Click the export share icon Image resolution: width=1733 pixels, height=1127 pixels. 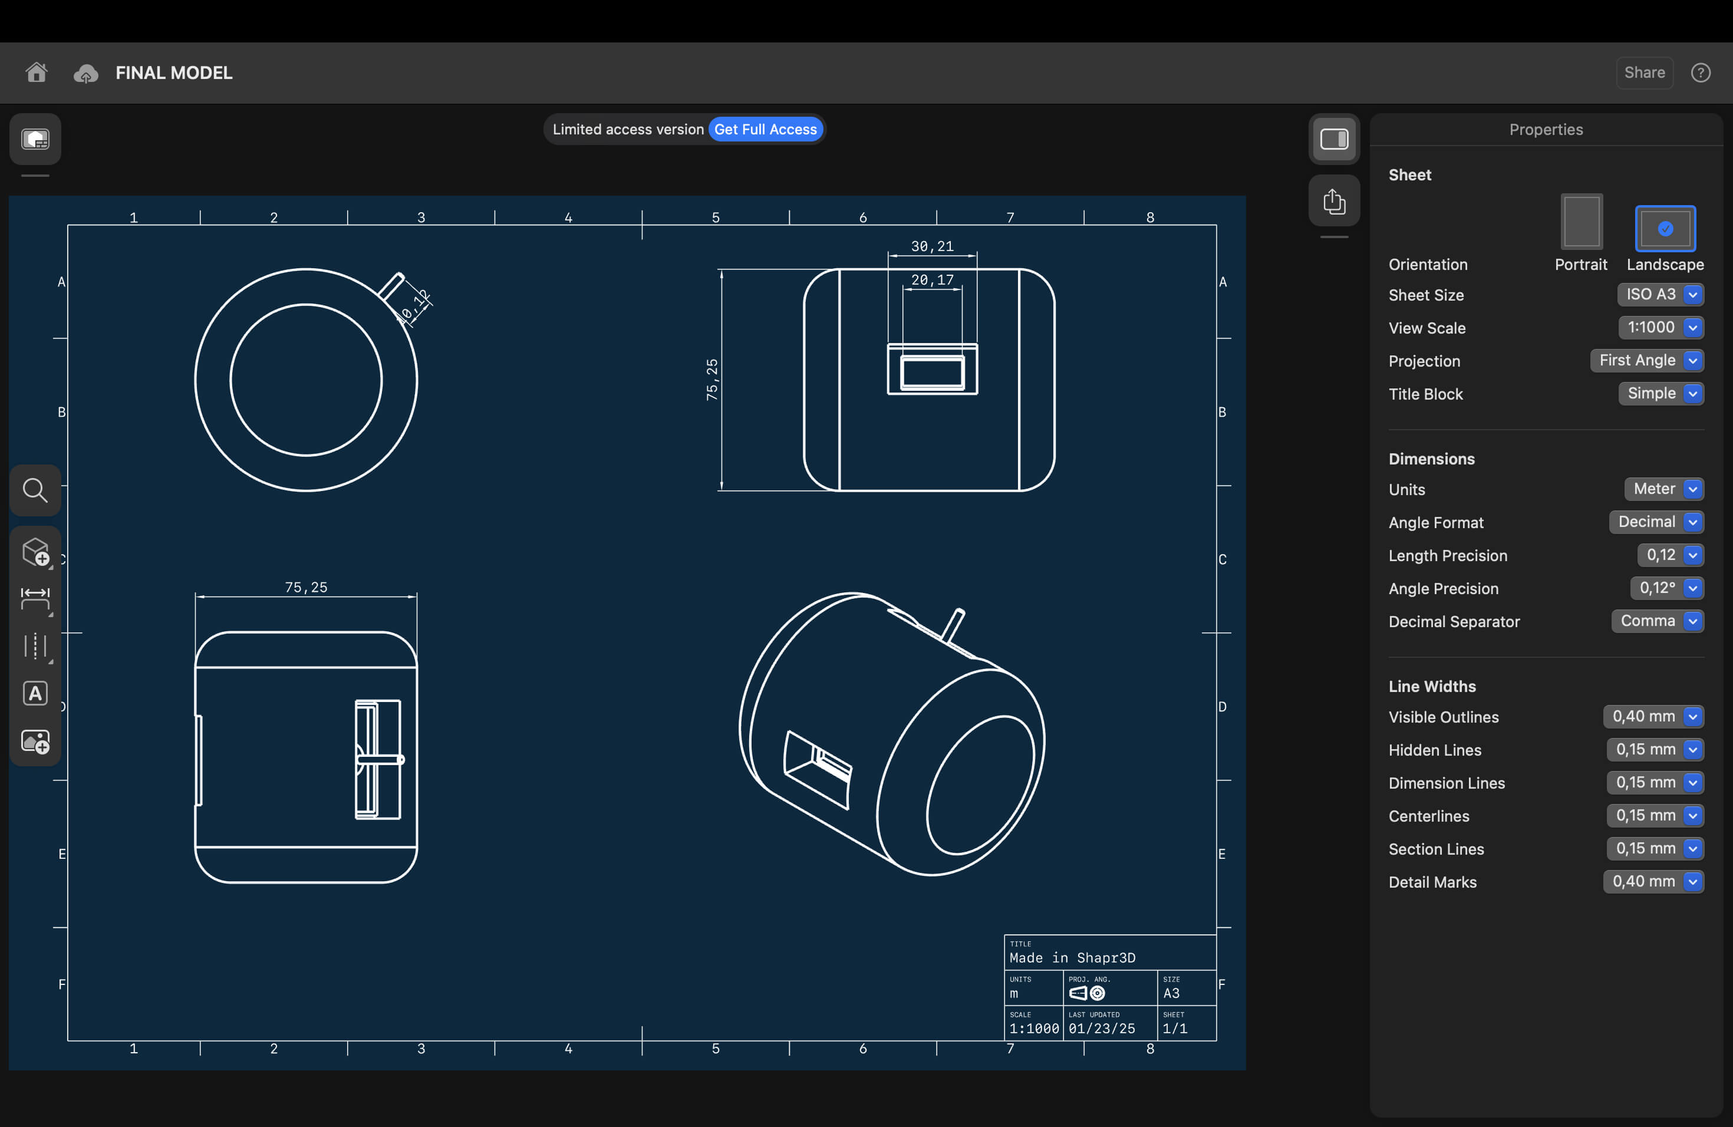click(x=1333, y=201)
